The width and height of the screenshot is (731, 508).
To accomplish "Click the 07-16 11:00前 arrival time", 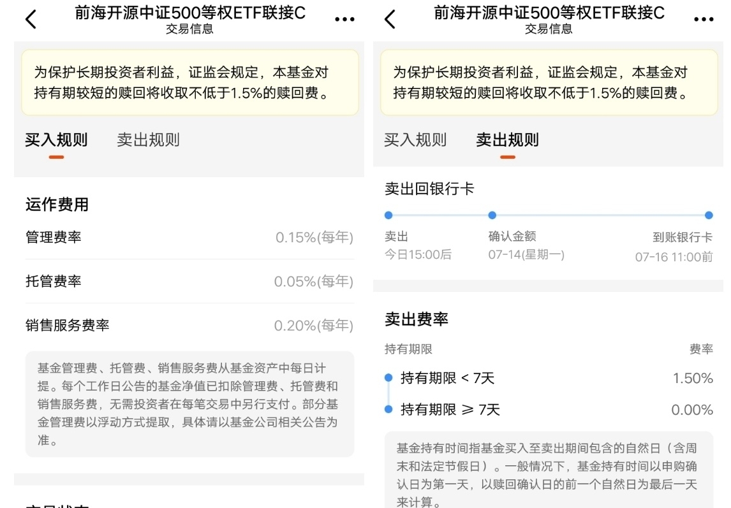I will pyautogui.click(x=674, y=257).
